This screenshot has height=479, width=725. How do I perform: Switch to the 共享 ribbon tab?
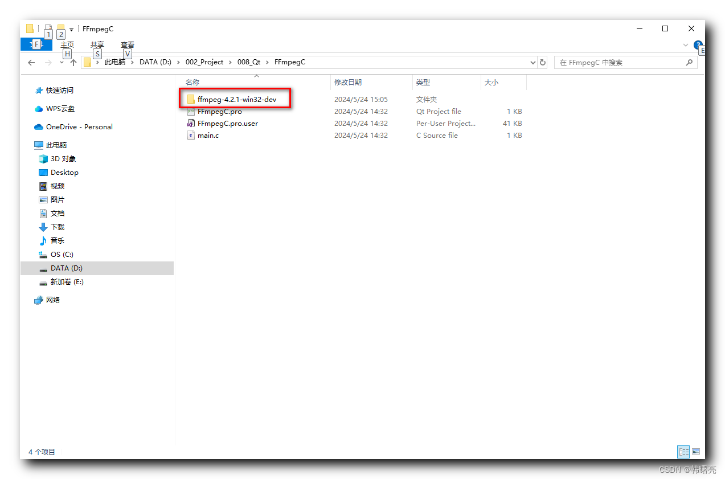click(97, 44)
